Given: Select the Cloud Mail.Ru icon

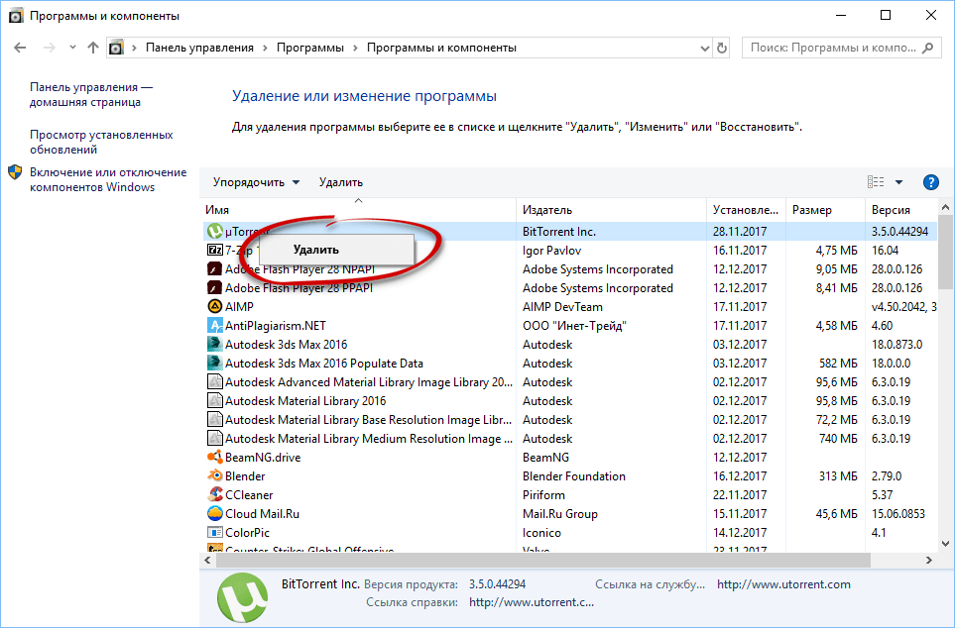Looking at the screenshot, I should pyautogui.click(x=214, y=514).
